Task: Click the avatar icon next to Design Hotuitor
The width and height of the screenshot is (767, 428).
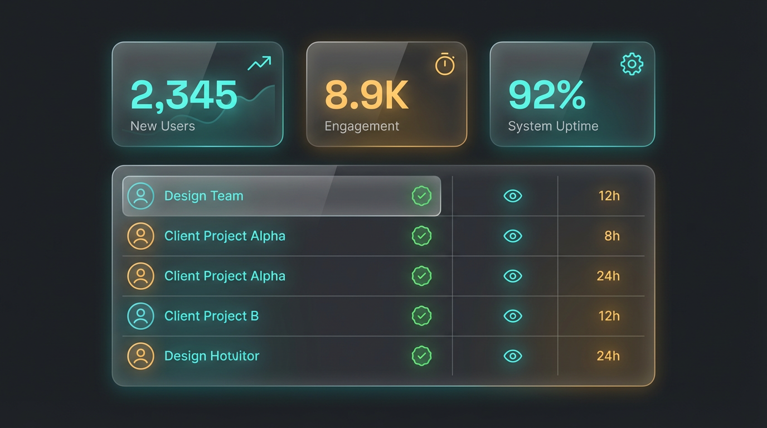Action: click(x=140, y=356)
